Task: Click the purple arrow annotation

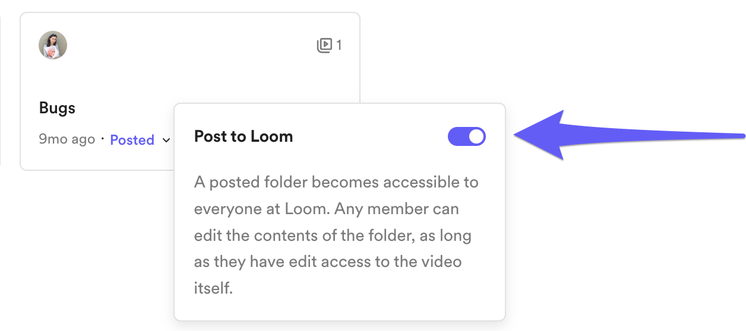Action: [x=628, y=135]
